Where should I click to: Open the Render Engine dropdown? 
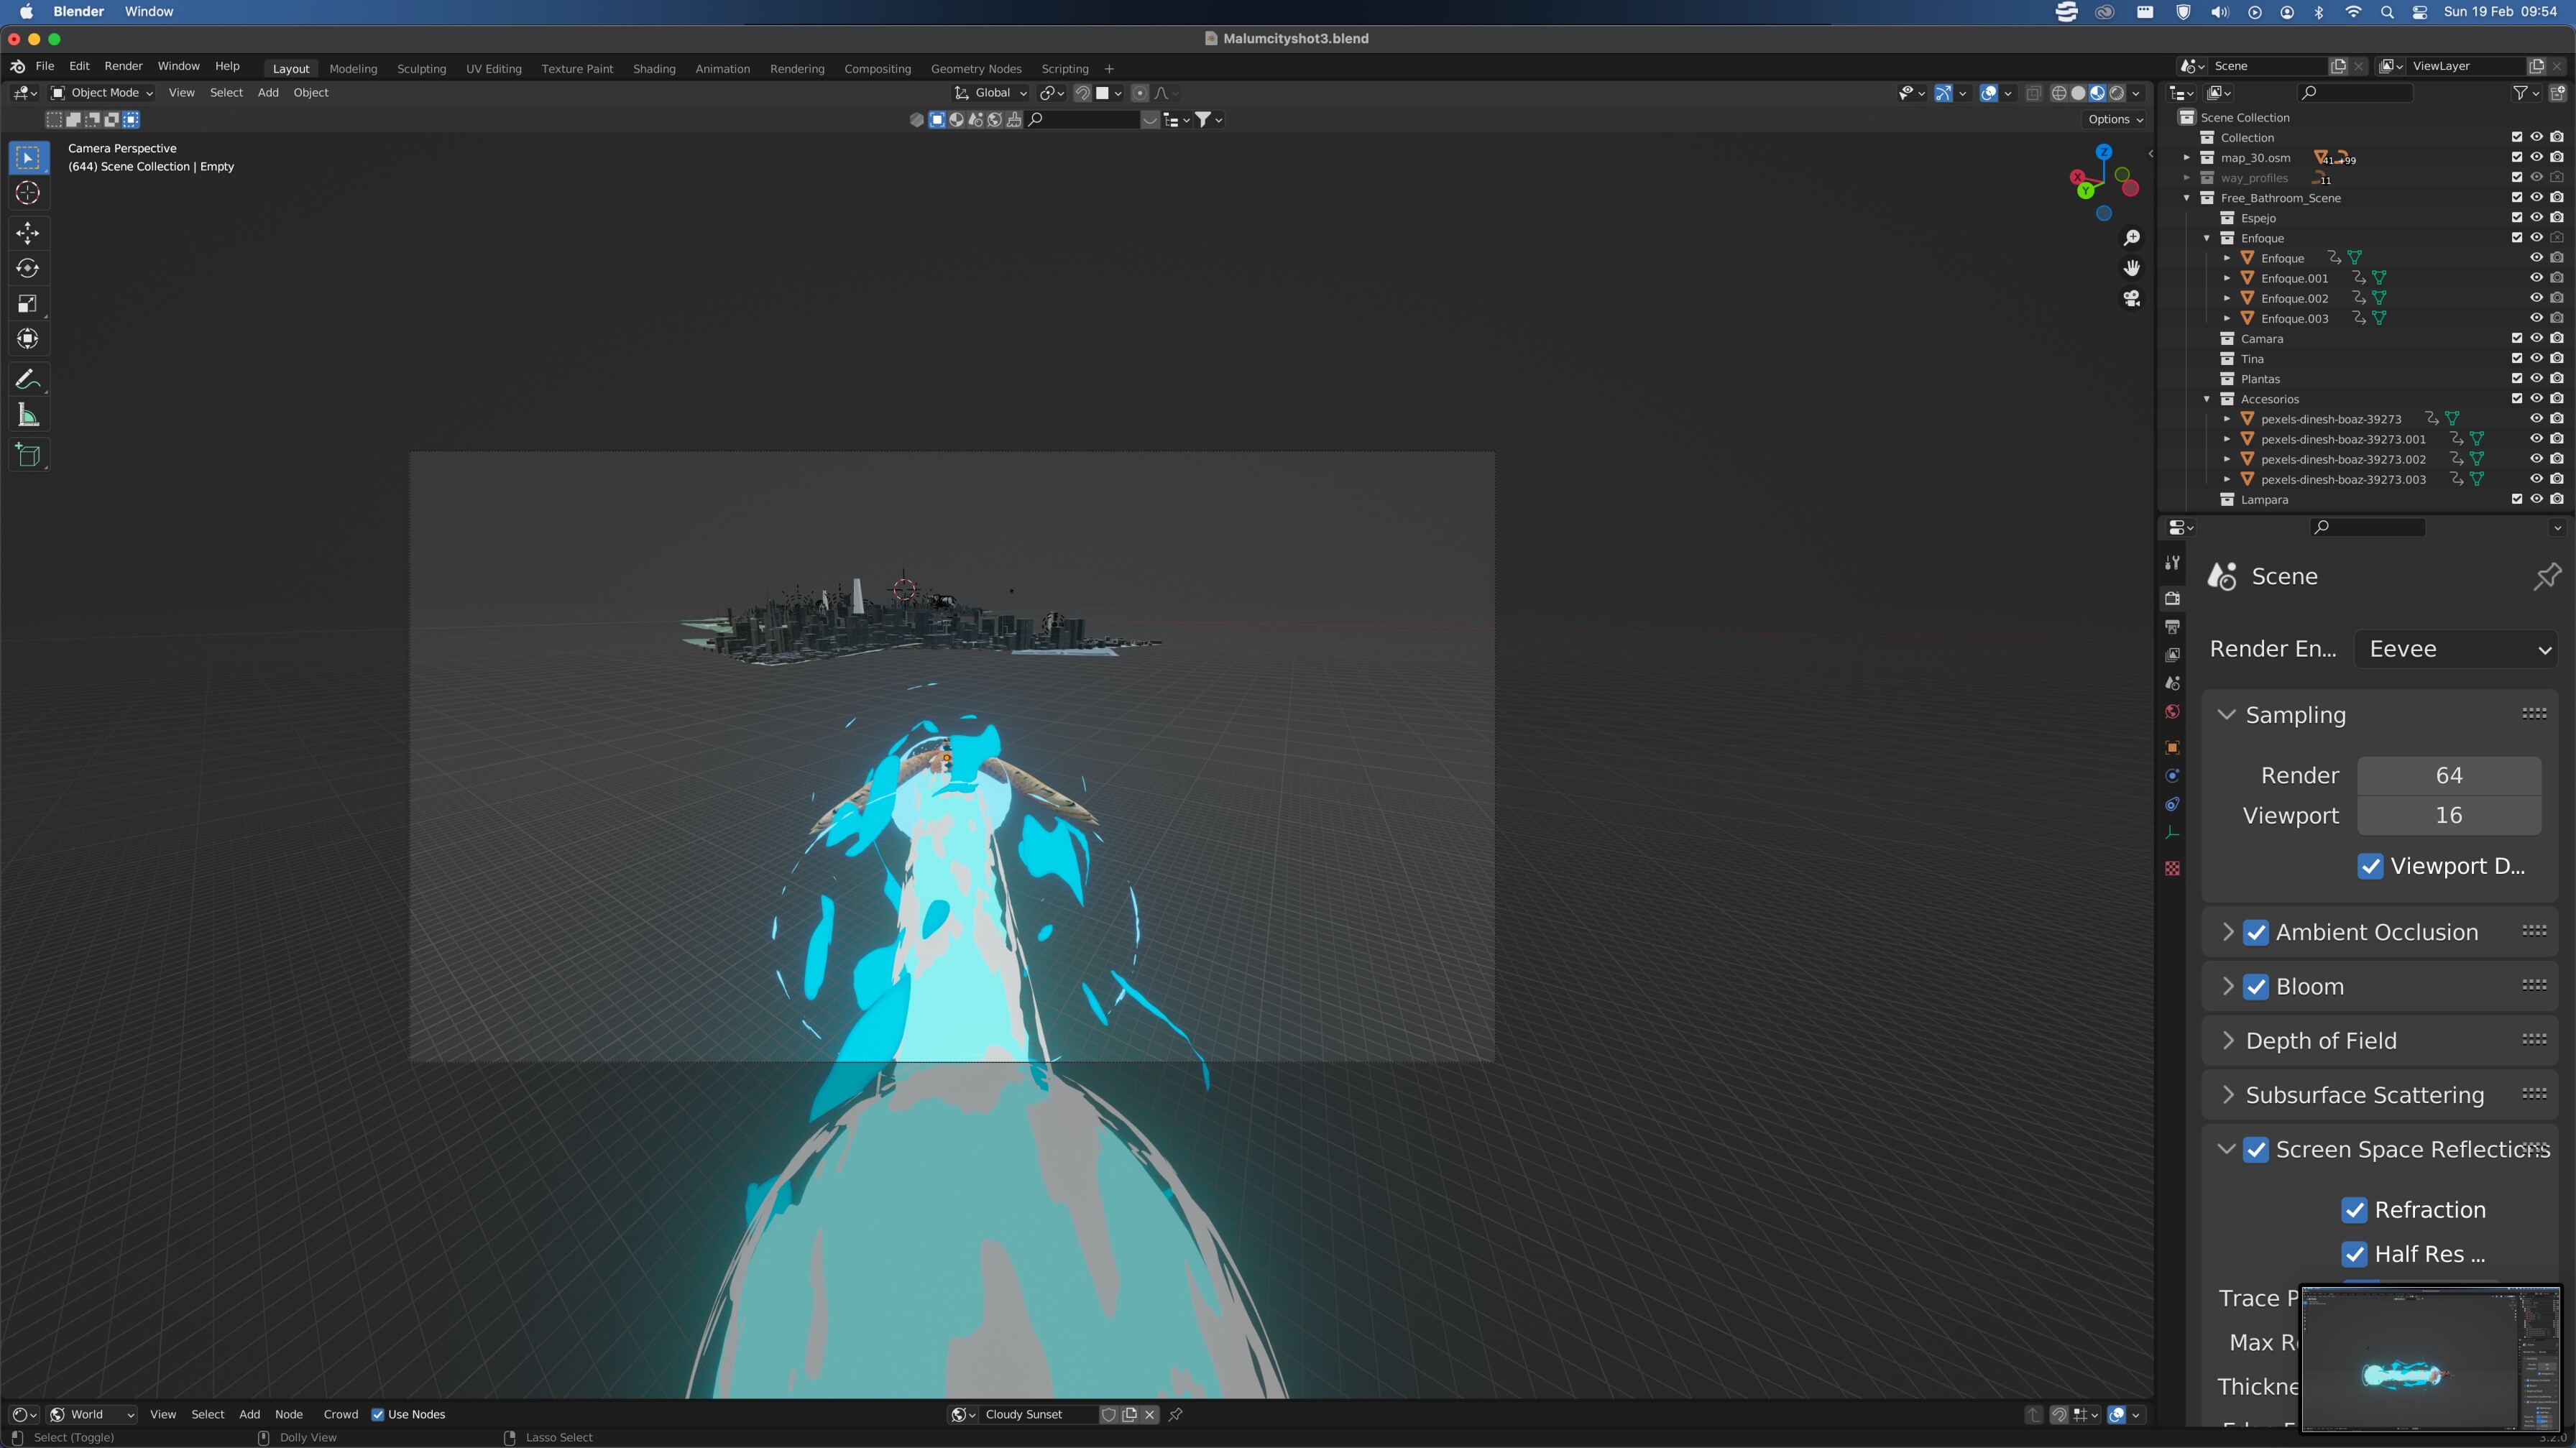(x=2456, y=648)
